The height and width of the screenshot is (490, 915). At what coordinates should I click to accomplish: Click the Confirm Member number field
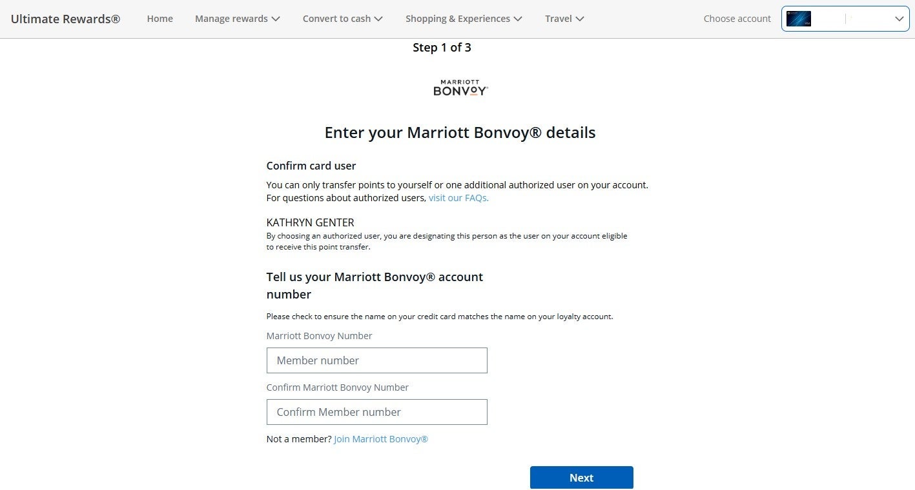pos(376,412)
